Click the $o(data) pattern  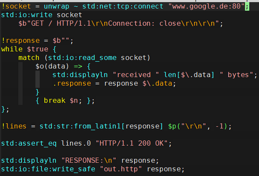coord(52,66)
